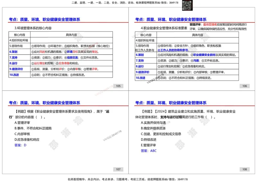Image resolution: width=257 pixels, height=182 pixels.
Task: Click 具体内容 header in slide 105 table
Action: [x=71, y=35]
